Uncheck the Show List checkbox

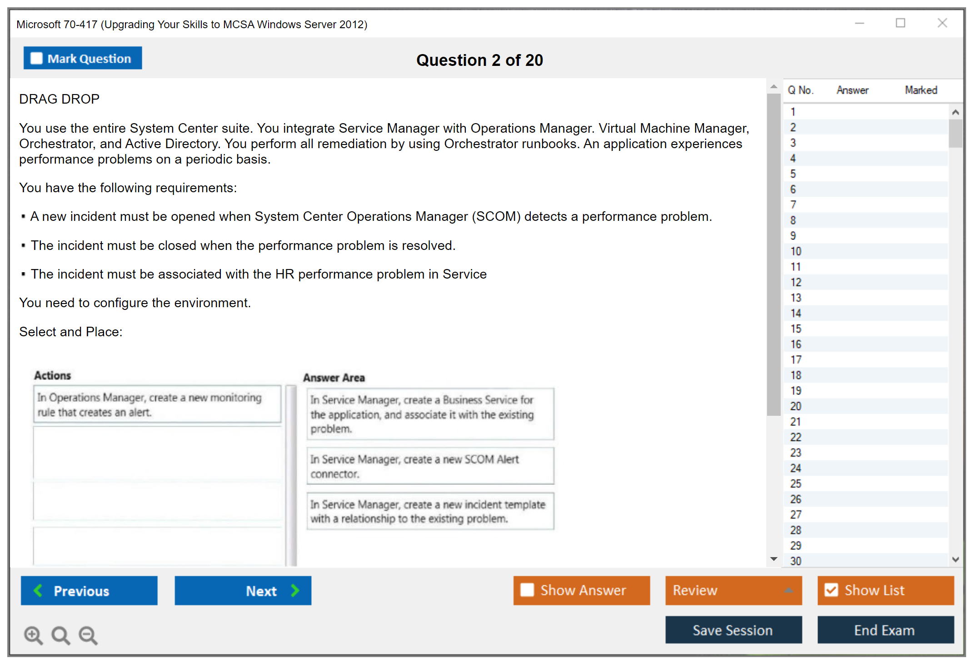831,590
